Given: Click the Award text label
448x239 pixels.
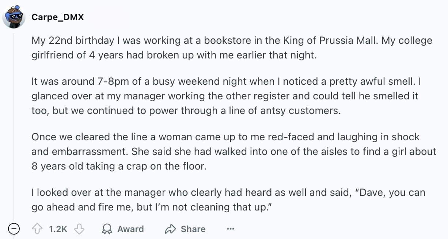Looking at the screenshot, I should pyautogui.click(x=130, y=229).
